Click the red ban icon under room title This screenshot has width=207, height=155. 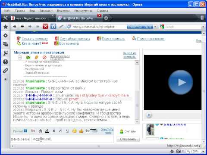click(44, 57)
